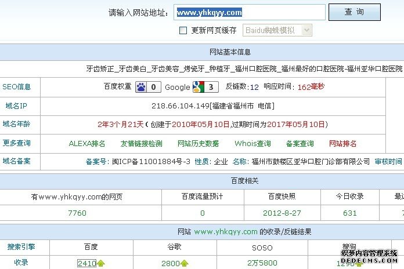Image resolution: width=404 pixels, height=269 pixels.
Task: Open the ALEXA排名 link
Action: pyautogui.click(x=87, y=143)
